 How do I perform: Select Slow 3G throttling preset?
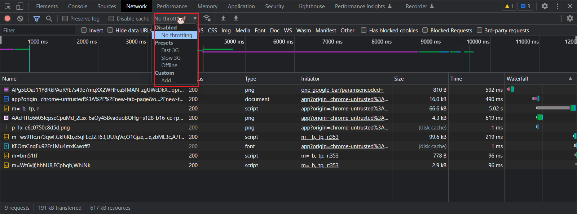coord(171,58)
